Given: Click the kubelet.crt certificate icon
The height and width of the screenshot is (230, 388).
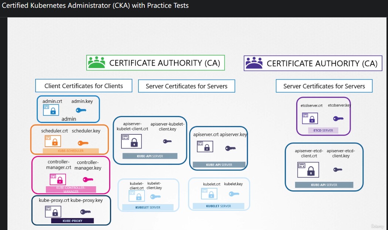Looking at the screenshot, I should click(209, 194).
